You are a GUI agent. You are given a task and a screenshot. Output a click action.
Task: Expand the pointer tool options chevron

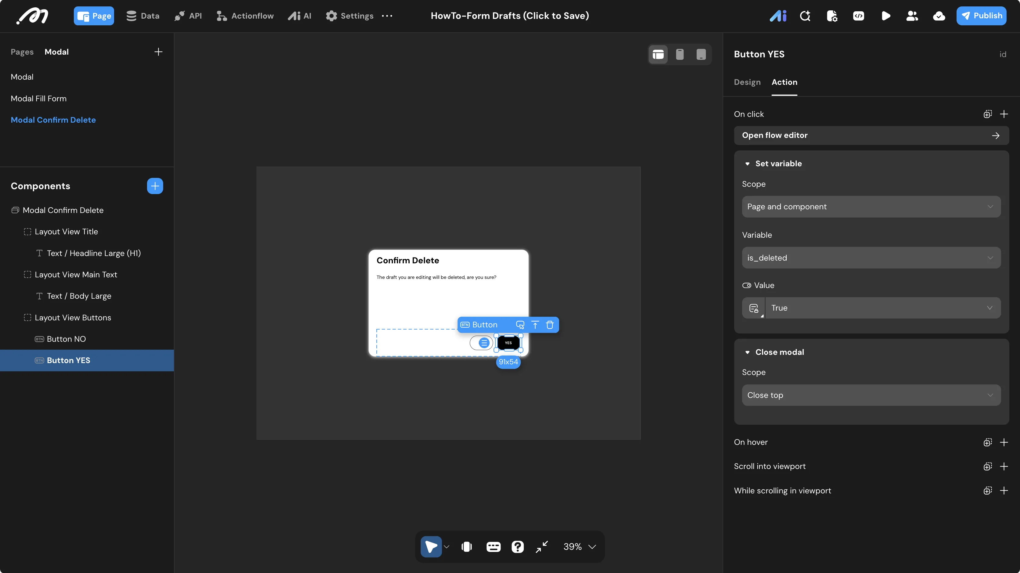[447, 546]
